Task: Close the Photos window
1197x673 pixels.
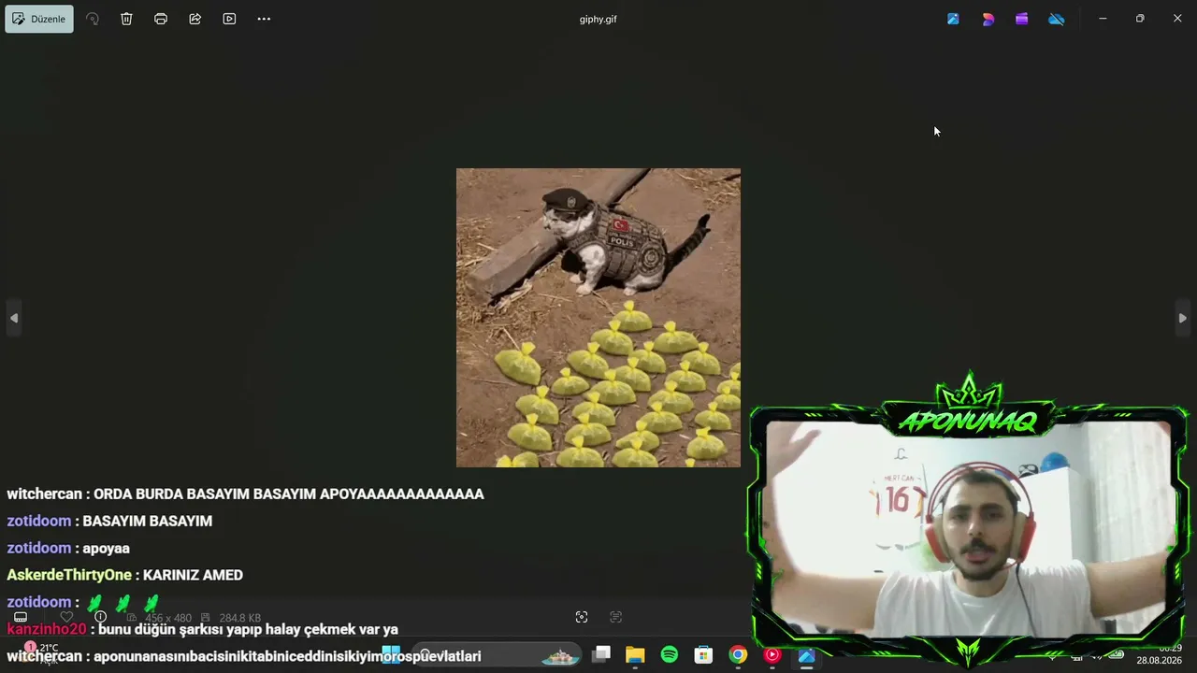Action: (1177, 19)
